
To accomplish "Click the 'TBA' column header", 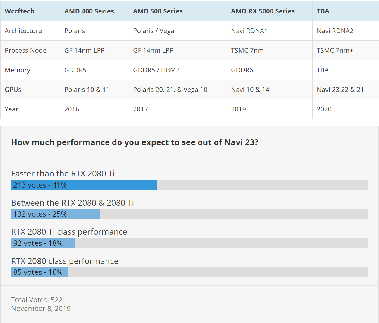I will click(346, 11).
